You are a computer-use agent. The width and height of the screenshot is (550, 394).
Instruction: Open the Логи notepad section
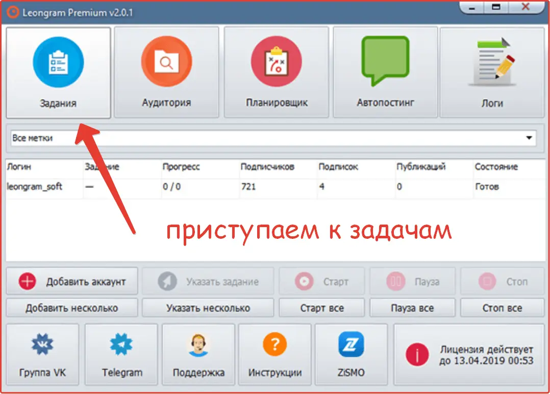(x=492, y=72)
